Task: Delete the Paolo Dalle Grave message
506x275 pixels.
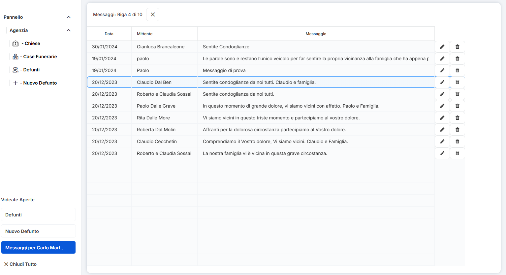Action: [x=457, y=106]
